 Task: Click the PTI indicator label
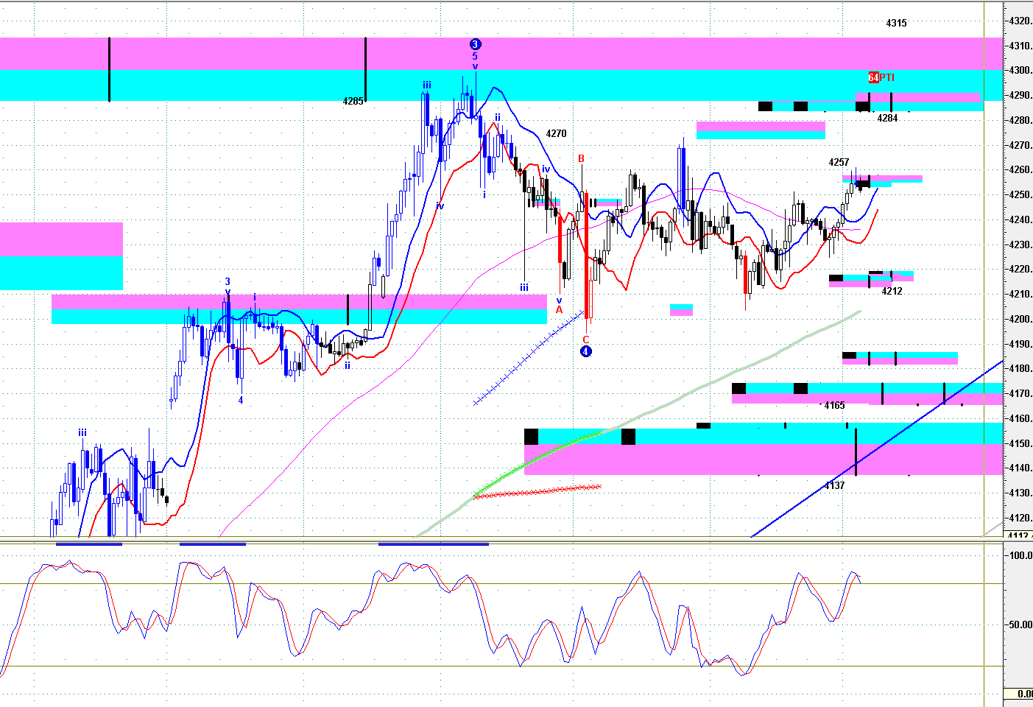tap(886, 77)
